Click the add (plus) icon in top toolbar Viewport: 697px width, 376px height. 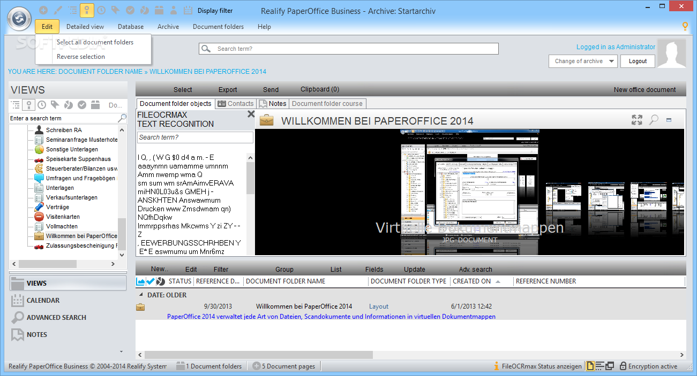point(43,10)
